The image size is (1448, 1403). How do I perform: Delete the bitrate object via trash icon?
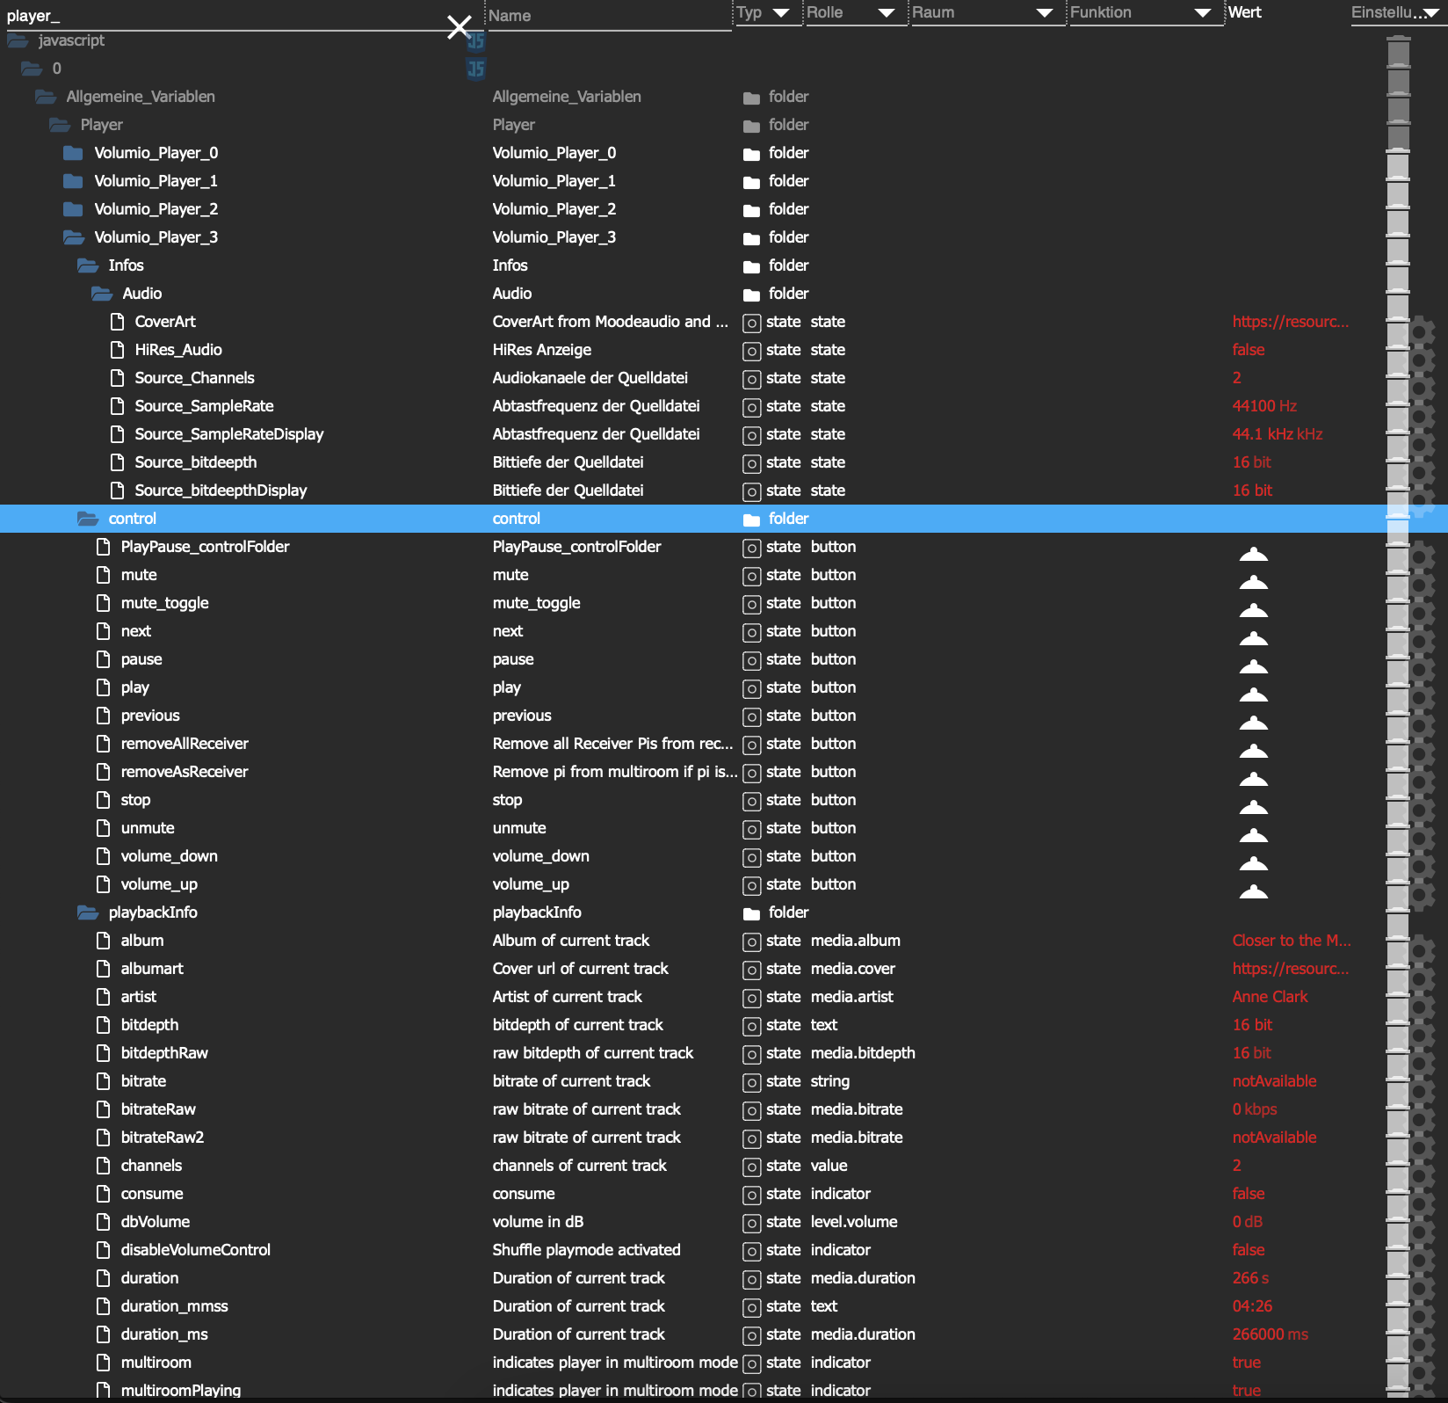[1398, 1092]
